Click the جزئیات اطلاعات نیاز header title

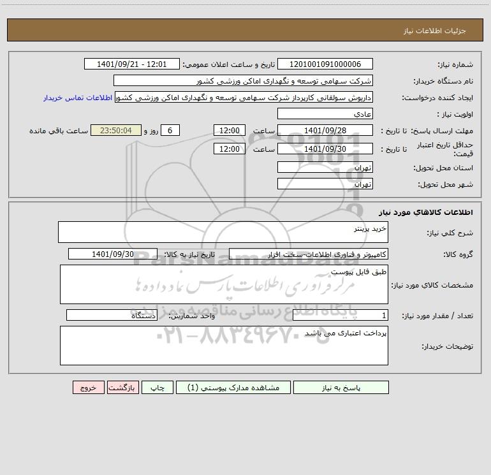(x=435, y=31)
